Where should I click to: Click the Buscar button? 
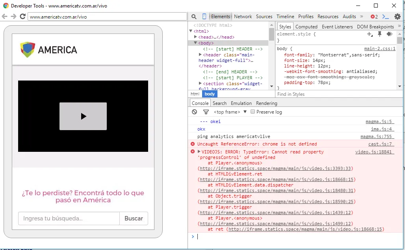click(x=134, y=218)
